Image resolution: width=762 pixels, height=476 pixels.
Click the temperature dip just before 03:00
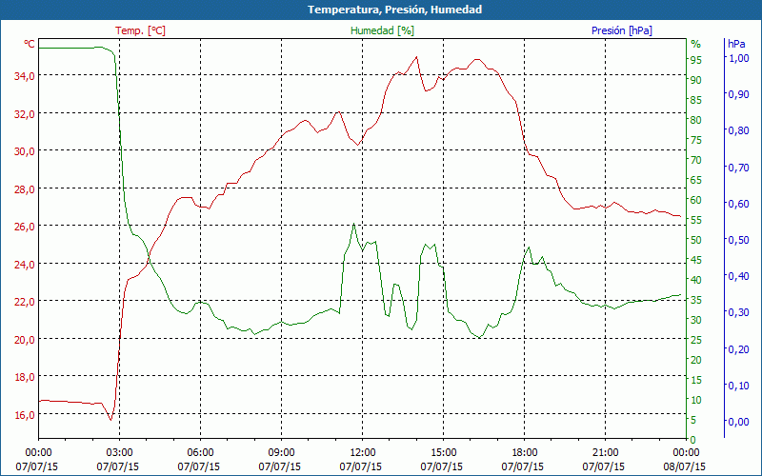pos(110,420)
